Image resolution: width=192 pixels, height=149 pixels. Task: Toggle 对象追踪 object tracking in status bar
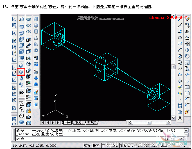click(x=143, y=146)
